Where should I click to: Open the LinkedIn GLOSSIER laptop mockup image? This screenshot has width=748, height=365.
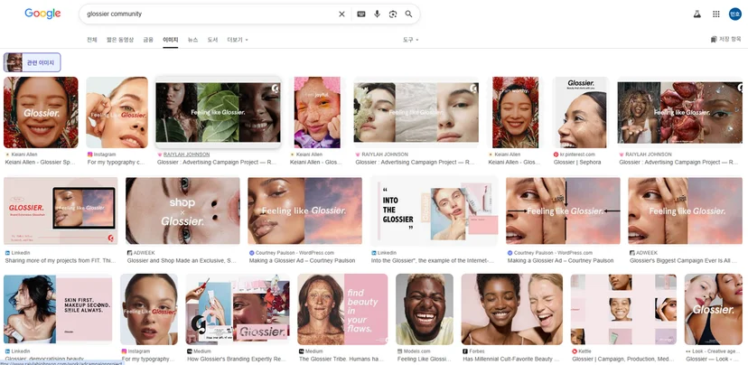coord(61,211)
